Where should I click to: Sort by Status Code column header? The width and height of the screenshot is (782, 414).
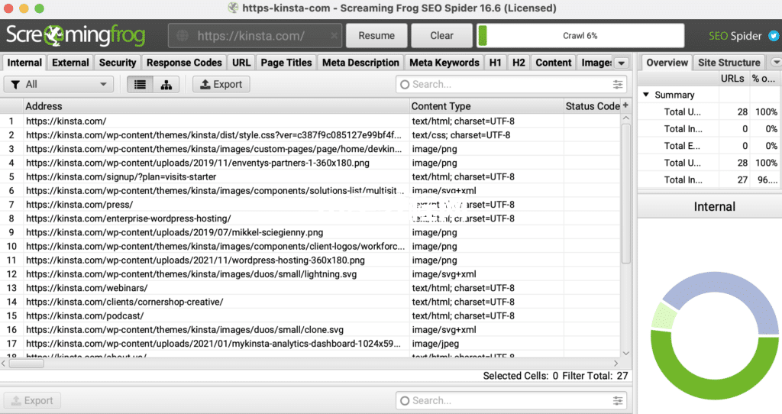pyautogui.click(x=593, y=105)
